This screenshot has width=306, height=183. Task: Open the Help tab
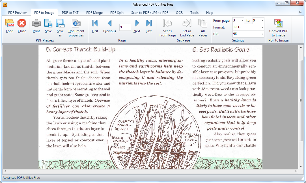tap(210, 13)
